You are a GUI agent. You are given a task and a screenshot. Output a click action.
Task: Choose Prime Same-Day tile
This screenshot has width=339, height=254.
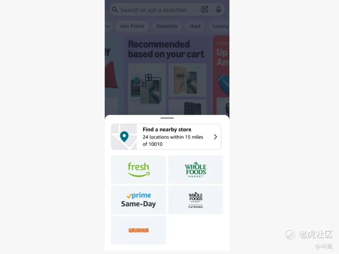[139, 200]
